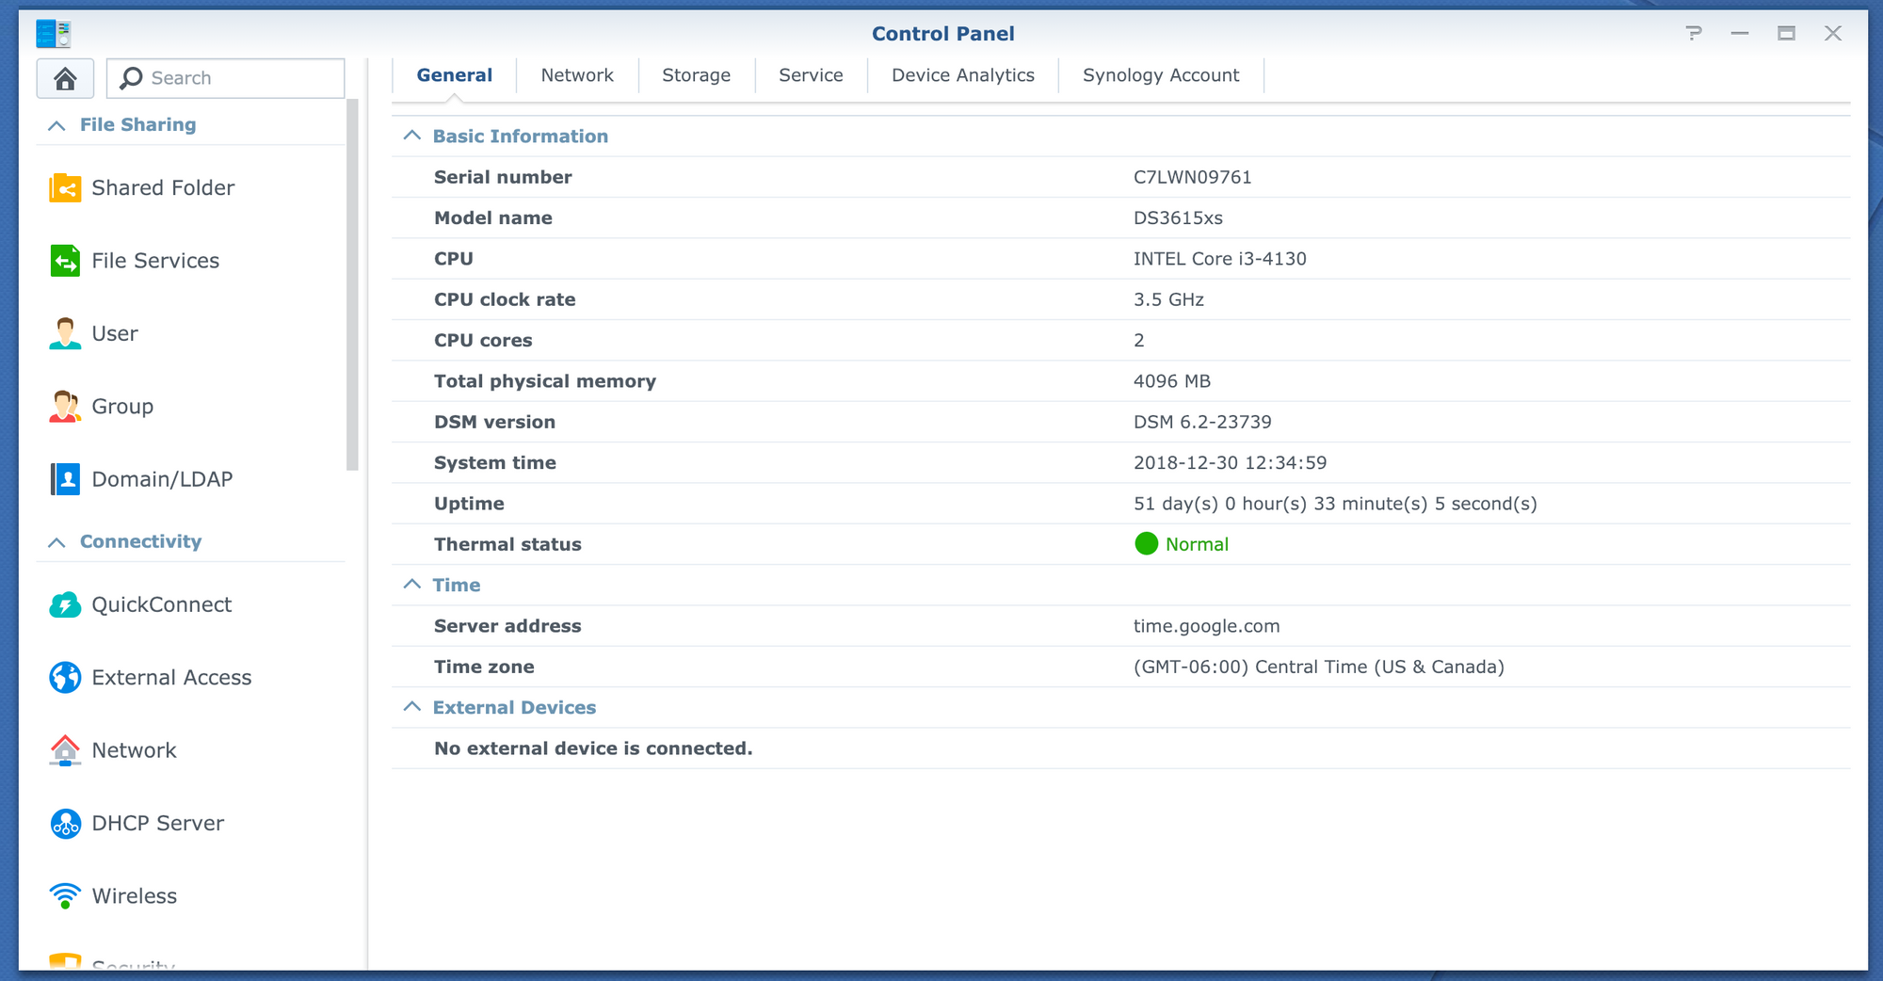Switch to the Synology Account tab
Image resolution: width=1883 pixels, height=981 pixels.
tap(1161, 75)
